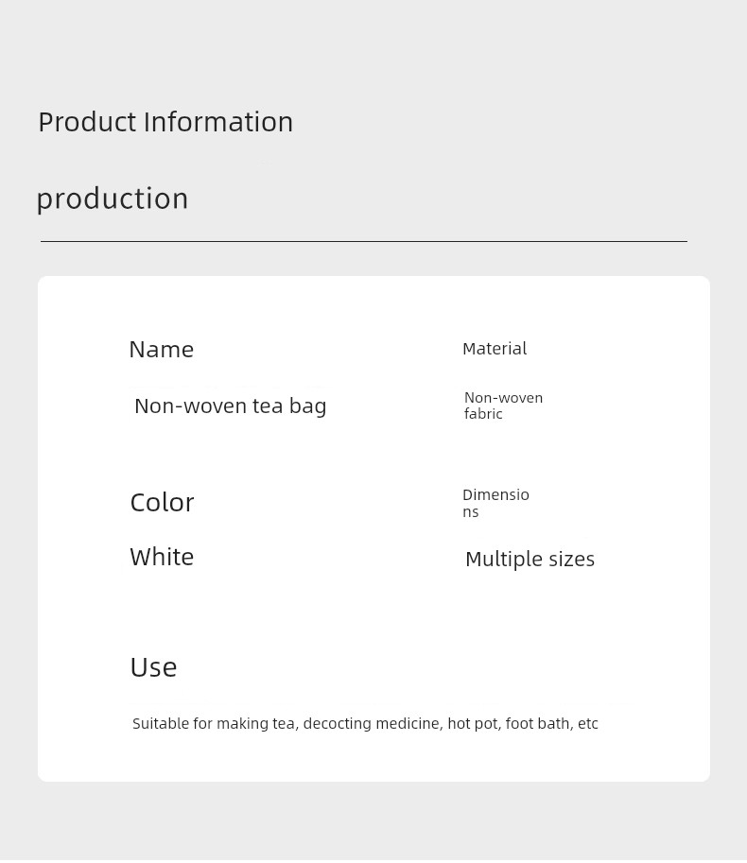This screenshot has width=747, height=863.
Task: Select the Color label
Action: [x=162, y=503]
